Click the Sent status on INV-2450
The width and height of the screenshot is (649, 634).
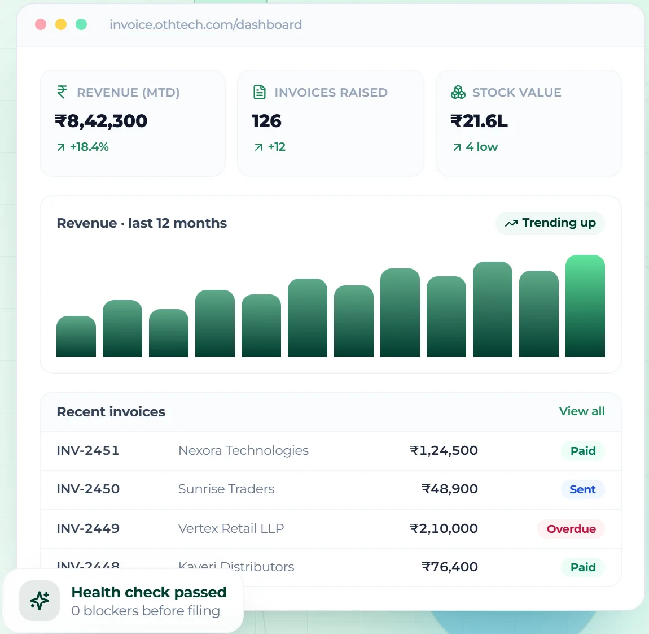582,489
